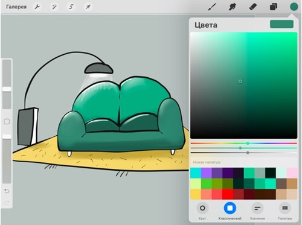Open the Палитры tab
Viewport: 302px width, 225px height.
(x=285, y=208)
